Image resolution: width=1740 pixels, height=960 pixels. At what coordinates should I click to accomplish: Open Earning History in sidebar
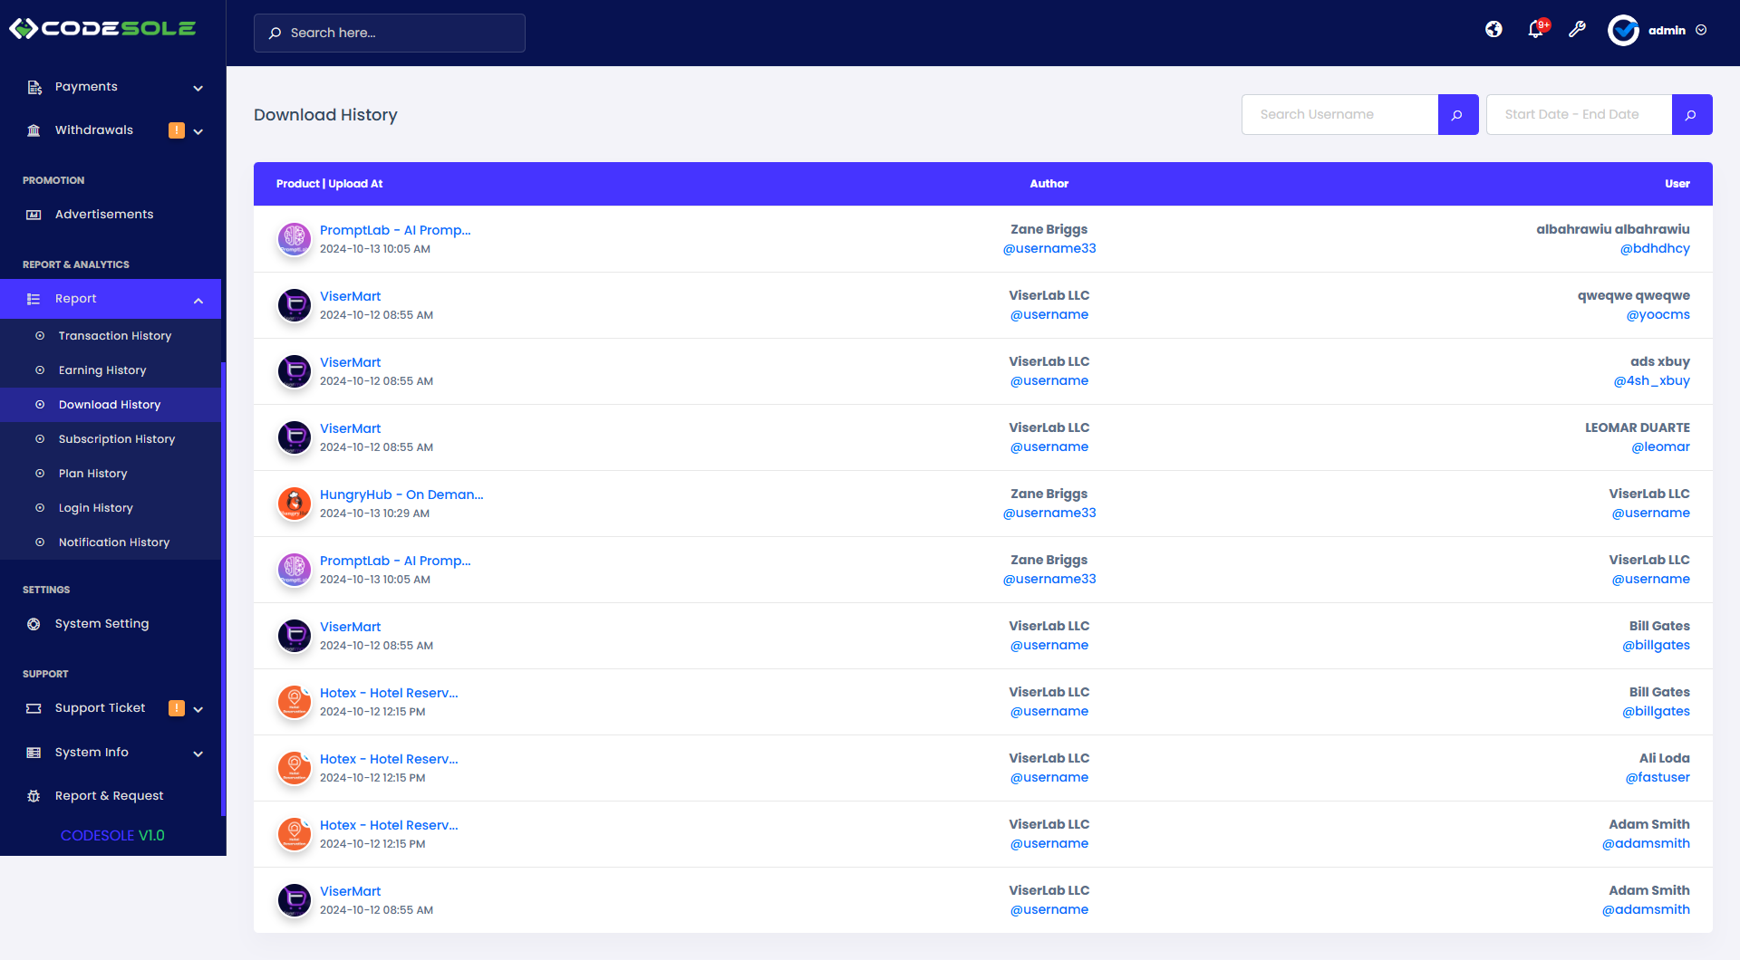[x=111, y=370]
